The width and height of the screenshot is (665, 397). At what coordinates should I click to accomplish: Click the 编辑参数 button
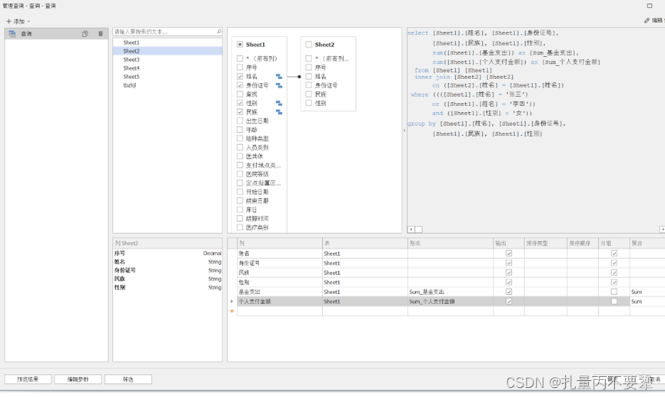click(x=78, y=379)
